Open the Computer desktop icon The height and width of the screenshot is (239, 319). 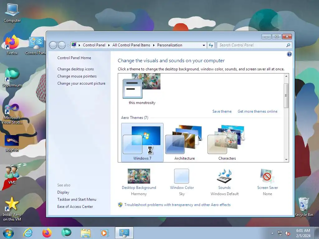point(12,13)
